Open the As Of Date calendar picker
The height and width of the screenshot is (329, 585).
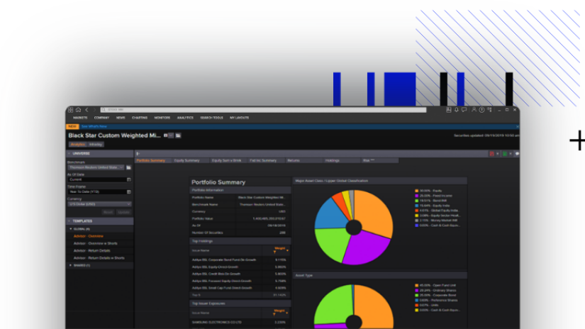pyautogui.click(x=129, y=179)
